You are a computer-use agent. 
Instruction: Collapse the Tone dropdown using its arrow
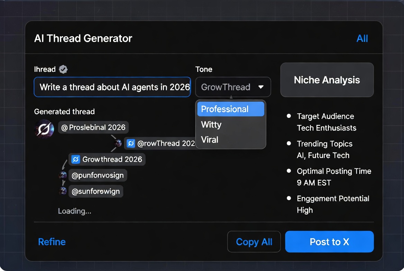pos(261,87)
